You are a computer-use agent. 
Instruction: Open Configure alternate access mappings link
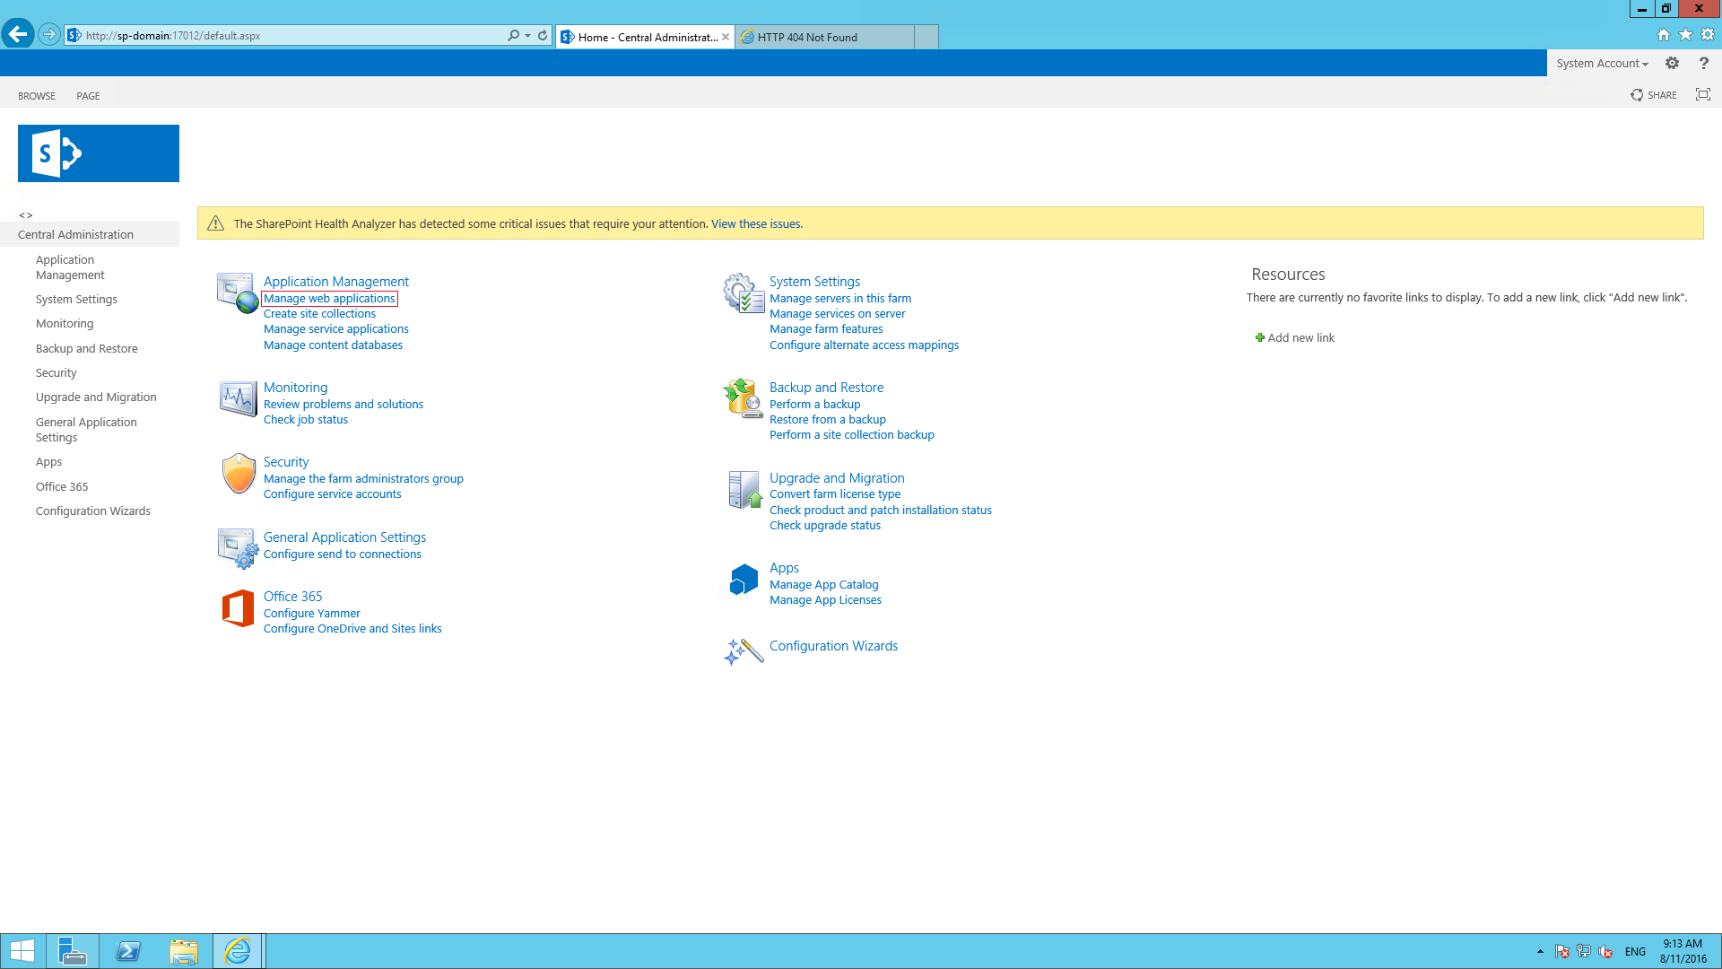tap(864, 345)
